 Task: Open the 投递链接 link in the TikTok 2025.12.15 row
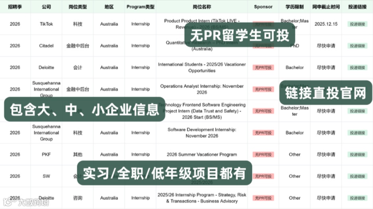(x=357, y=24)
